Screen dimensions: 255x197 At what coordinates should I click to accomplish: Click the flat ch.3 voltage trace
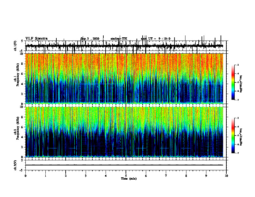coord(124,165)
